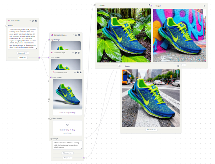The image size is (215, 164).
Task: Edit the urban bike lane prompt field
Action: (68, 145)
